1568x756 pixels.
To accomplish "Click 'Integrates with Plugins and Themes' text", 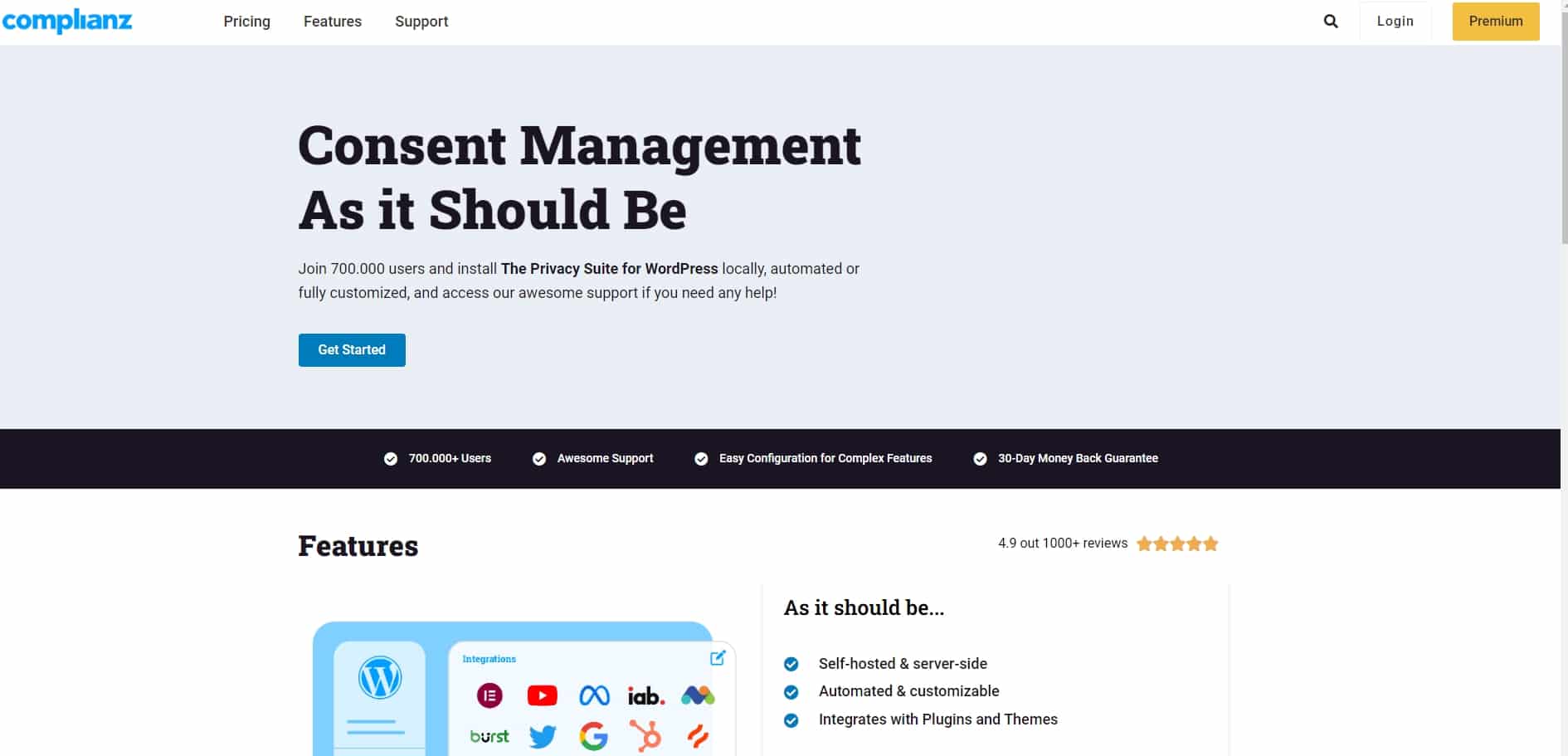I will 938,719.
